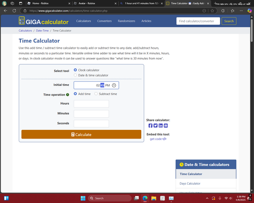
Task: Open Time Calculator in the sidebar list
Action: 191,174
